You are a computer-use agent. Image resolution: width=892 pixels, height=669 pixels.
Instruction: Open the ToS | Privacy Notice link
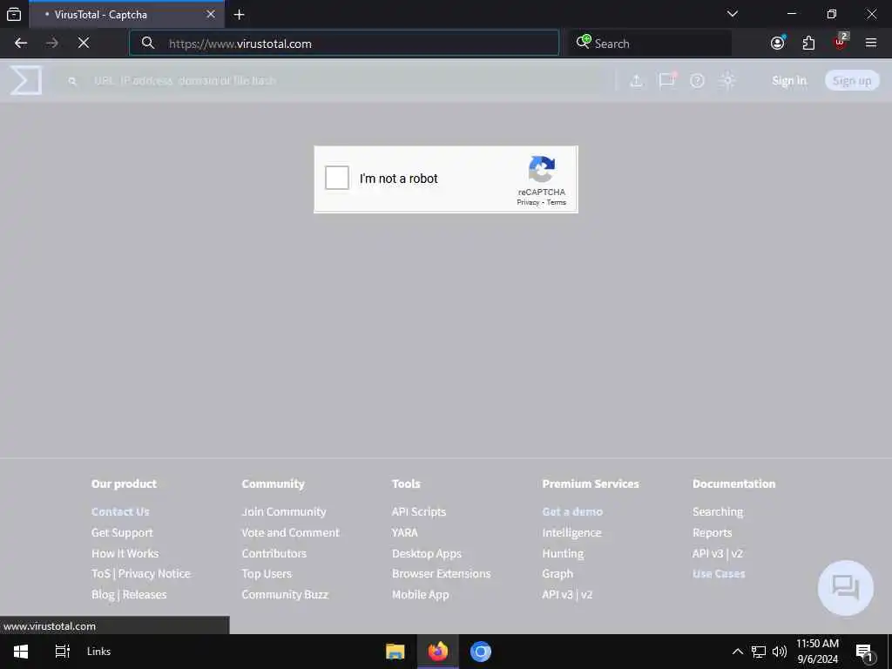[x=141, y=573]
